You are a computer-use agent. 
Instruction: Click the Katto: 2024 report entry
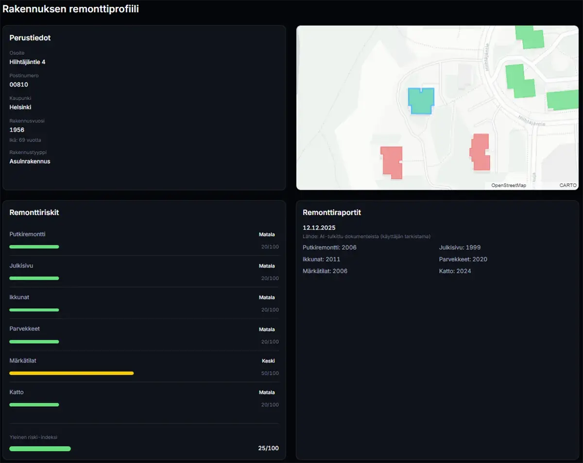(x=455, y=271)
